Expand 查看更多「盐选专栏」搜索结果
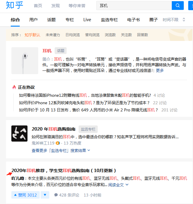The width and height of the screenshot is (193, 204). click(x=61, y=150)
